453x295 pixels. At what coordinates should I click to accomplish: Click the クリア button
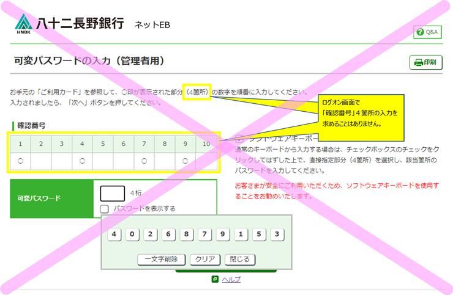click(x=204, y=259)
